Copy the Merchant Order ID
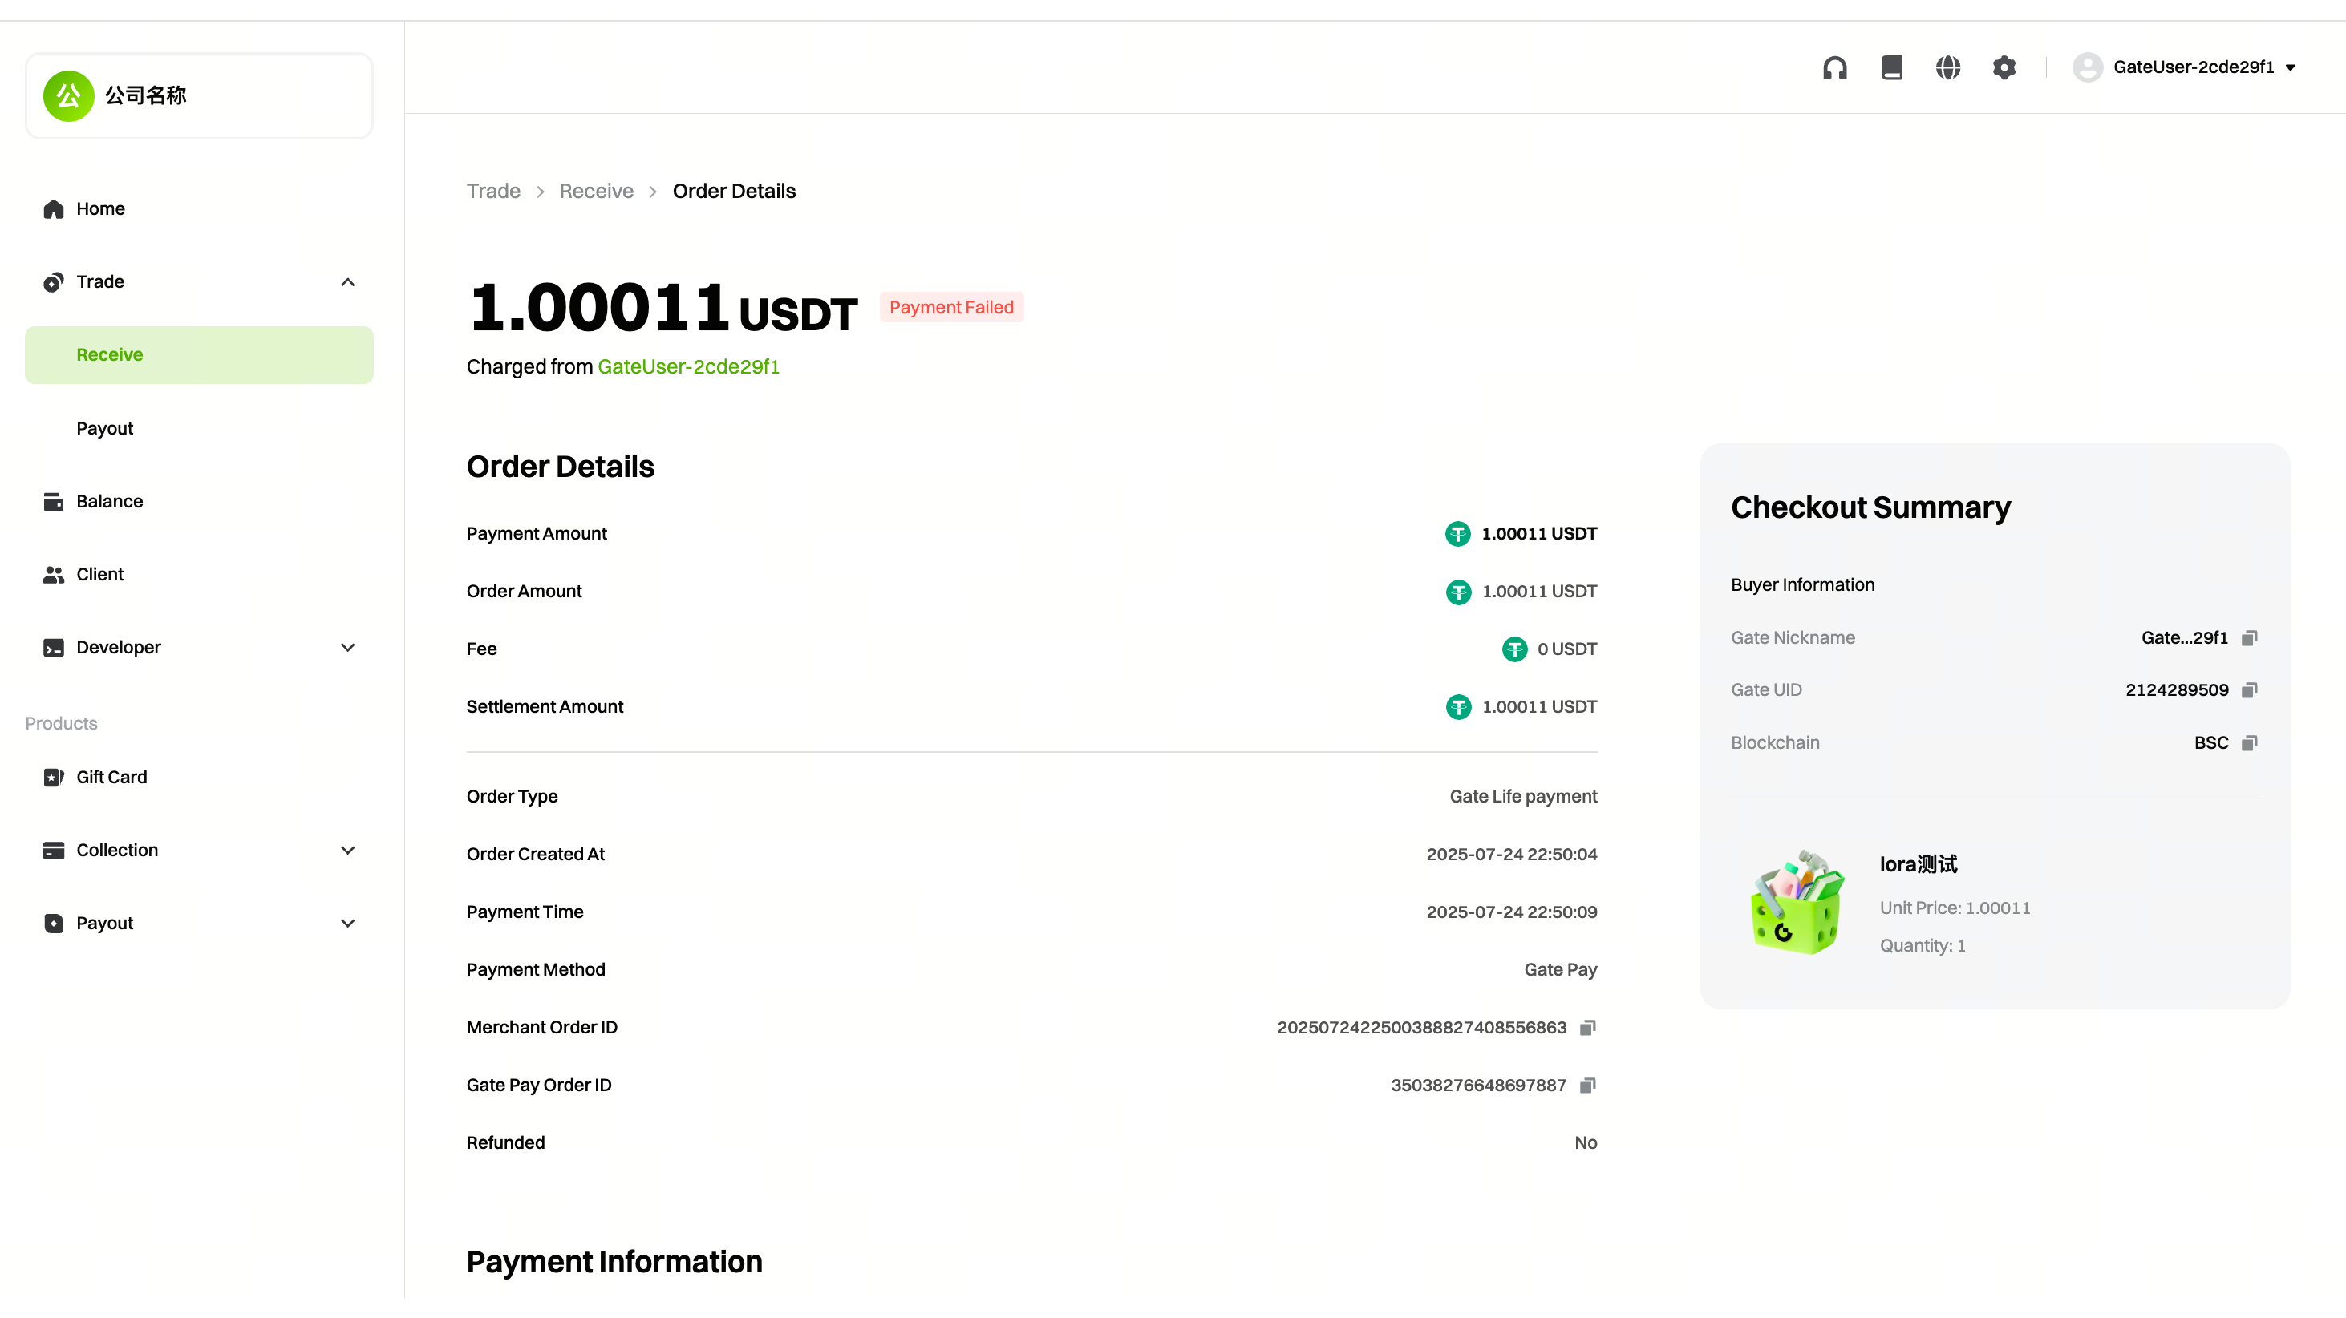The height and width of the screenshot is (1318, 2346). [1587, 1028]
